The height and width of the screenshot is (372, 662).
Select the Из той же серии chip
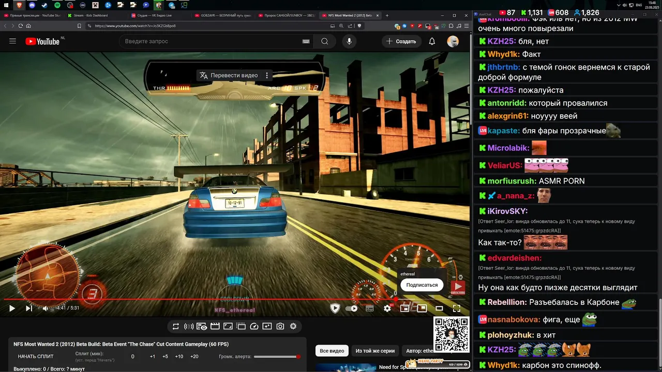[375, 351]
